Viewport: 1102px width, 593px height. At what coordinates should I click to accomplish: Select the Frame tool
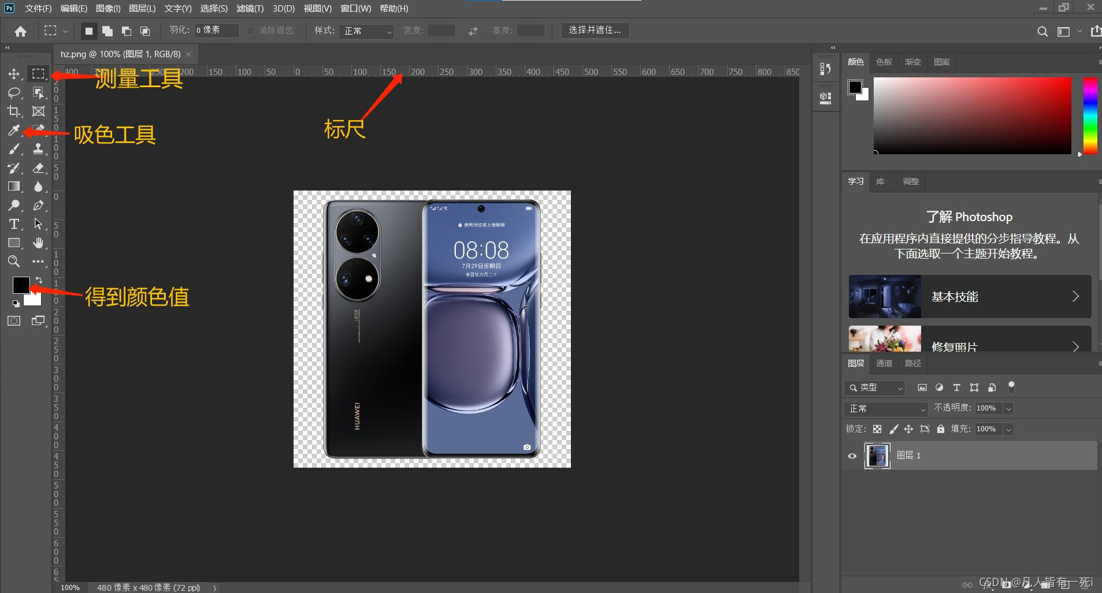(x=38, y=111)
